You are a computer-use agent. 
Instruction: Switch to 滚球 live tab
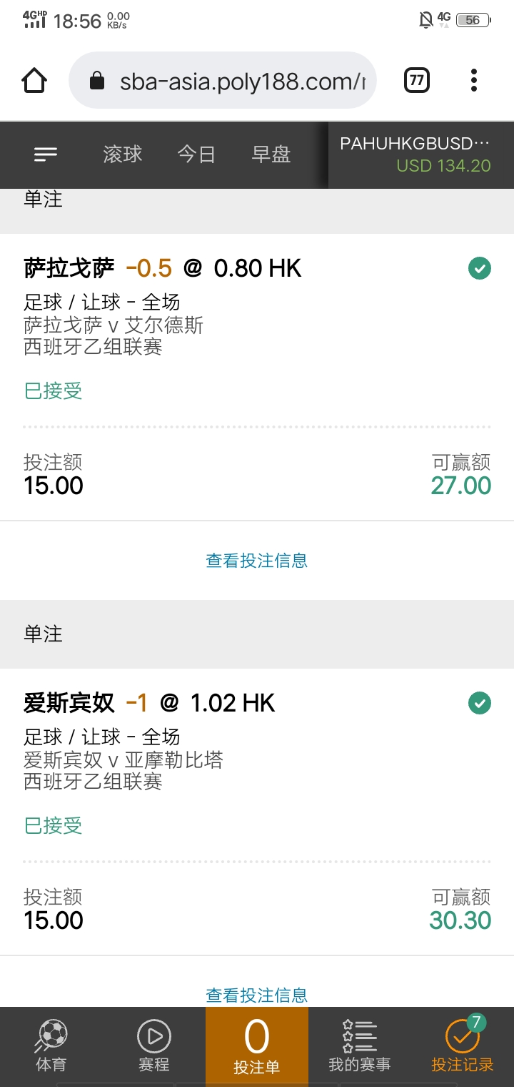pyautogui.click(x=123, y=154)
